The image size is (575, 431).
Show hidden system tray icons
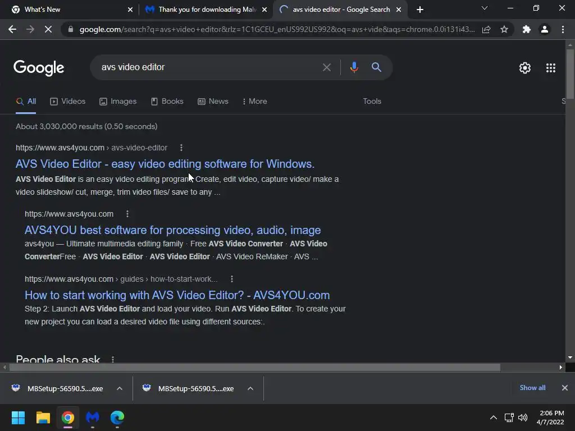[494, 418]
